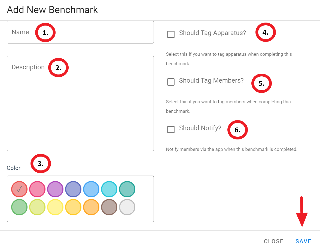Select the red color swatch
This screenshot has height=246, width=320.
(x=19, y=189)
